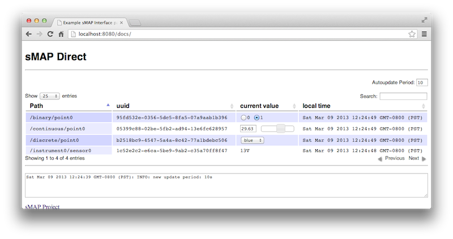Screen dimensions: 453x239
Task: Open the browser home page icon
Action: [x=61, y=34]
